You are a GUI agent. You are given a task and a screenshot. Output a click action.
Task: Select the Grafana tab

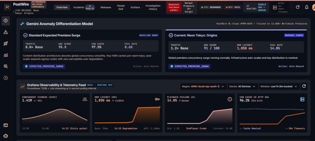[135, 7]
